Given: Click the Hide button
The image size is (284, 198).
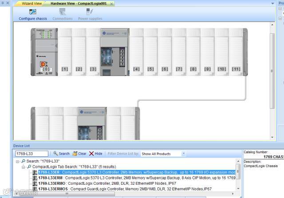Looking at the screenshot, I should pyautogui.click(x=96, y=154).
